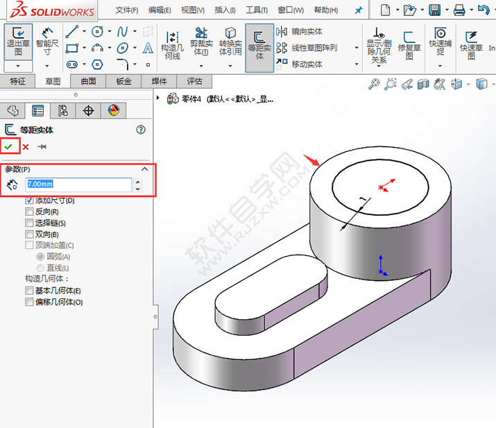Enable the Reverse (反向) checkbox
This screenshot has height=428, width=496.
click(x=29, y=212)
